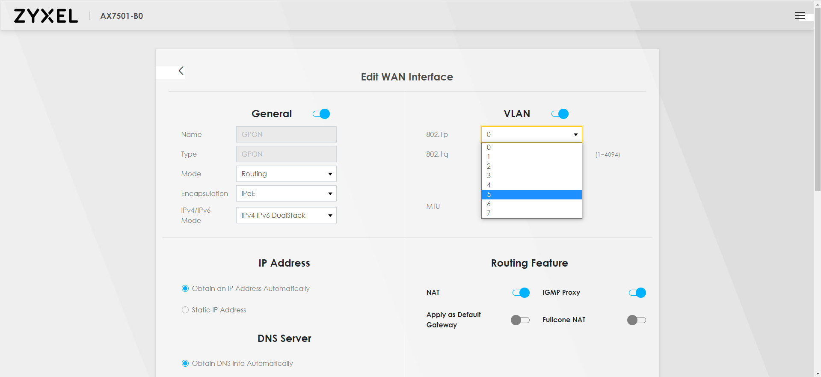Pick value 2 in the dropdown list
Screen dimensions: 821x377
[x=531, y=166]
